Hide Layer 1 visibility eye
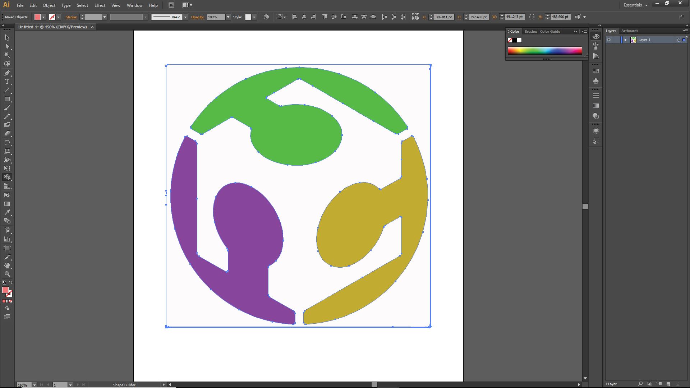This screenshot has height=388, width=690. click(x=609, y=40)
